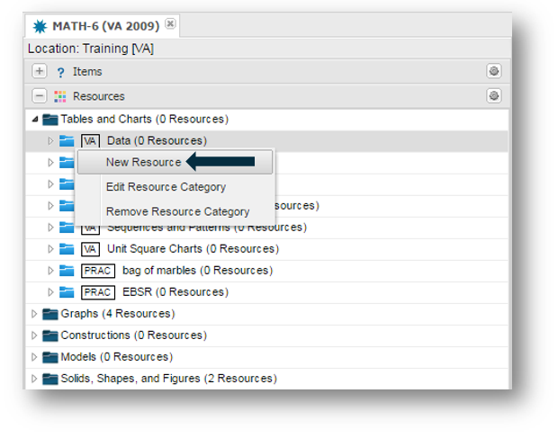Click the Sequences and Patterns folder icon
The width and height of the screenshot is (558, 438).
click(x=67, y=228)
